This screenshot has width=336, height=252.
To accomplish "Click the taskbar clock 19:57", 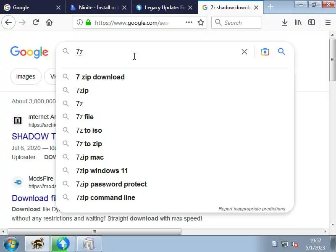I will [x=315, y=240].
